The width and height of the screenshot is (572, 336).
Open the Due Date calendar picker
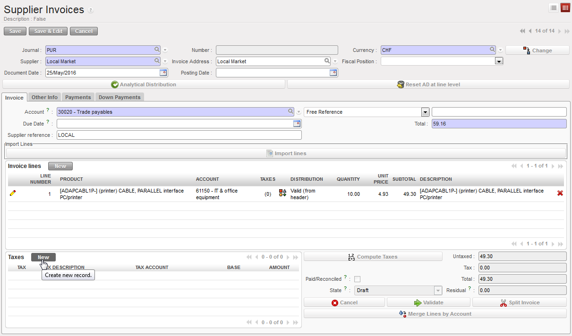(x=297, y=124)
